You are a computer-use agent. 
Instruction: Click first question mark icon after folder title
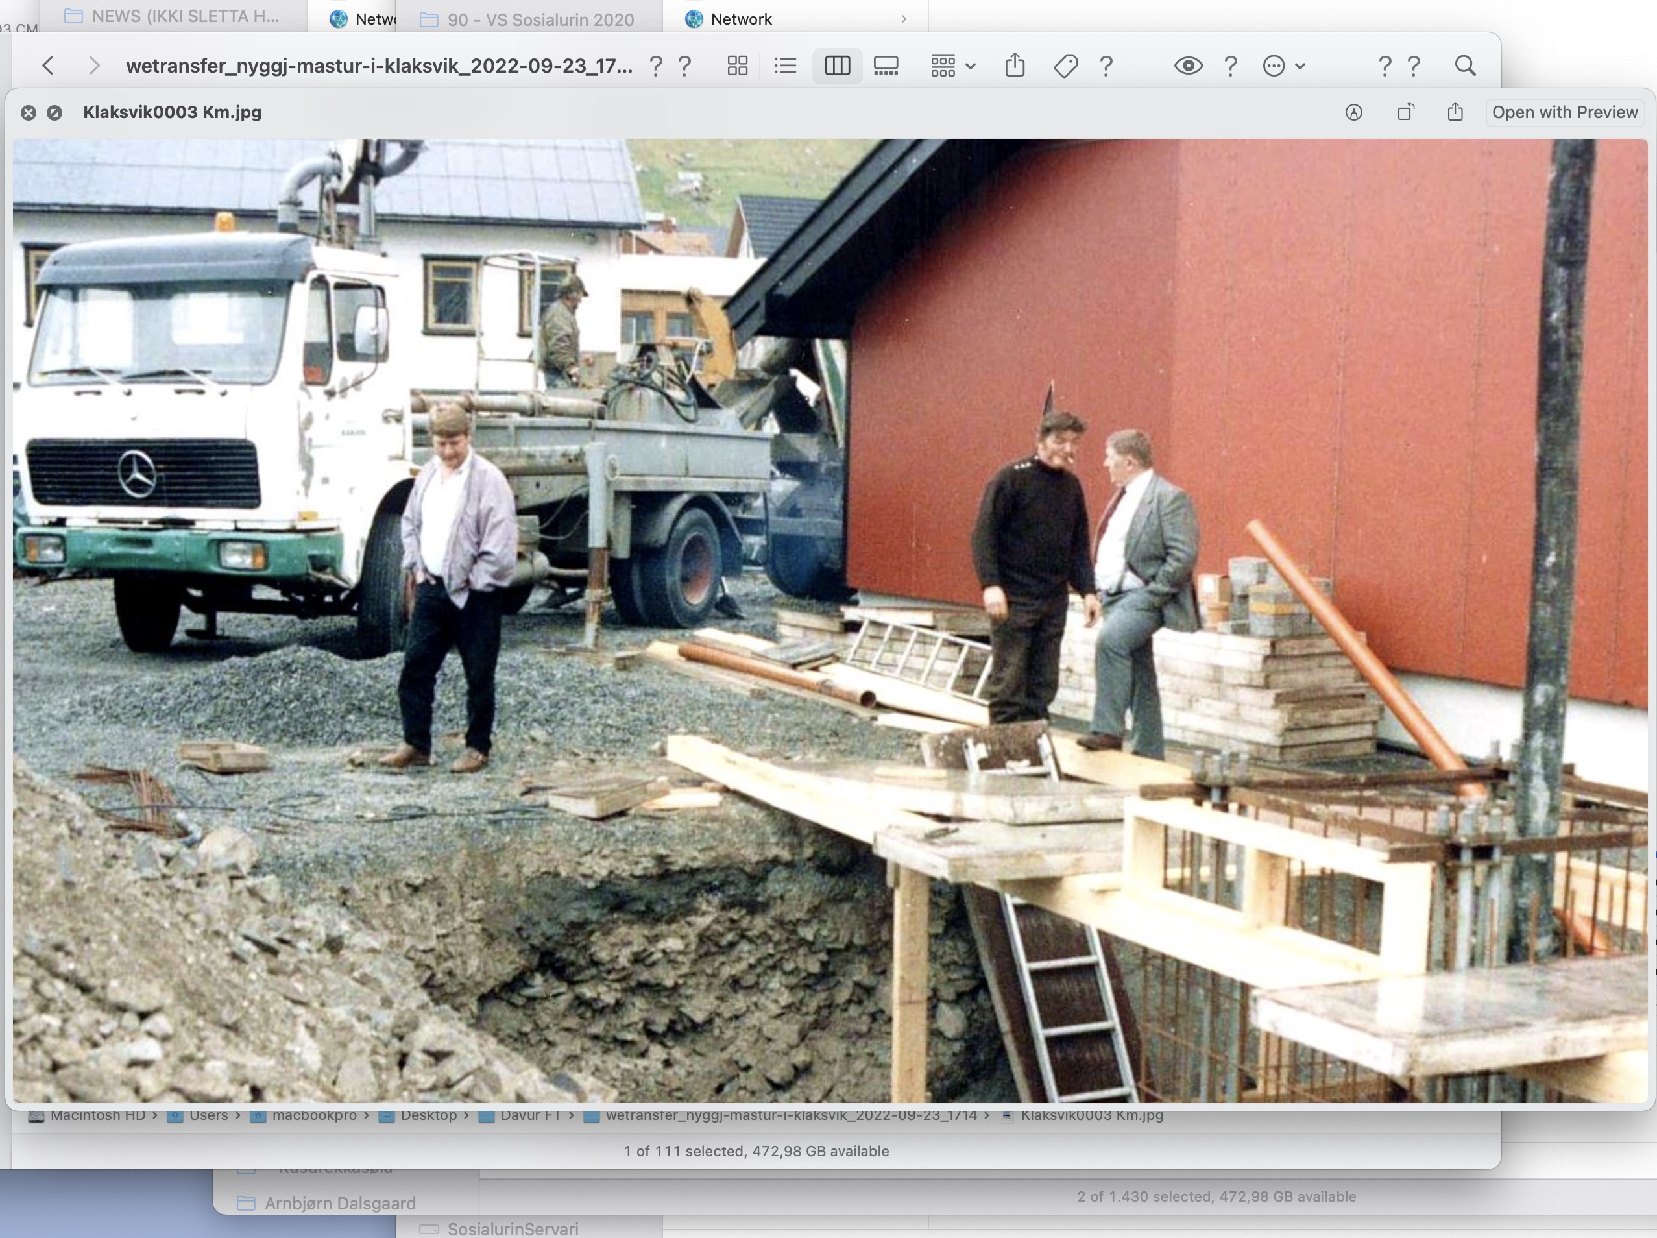pos(655,66)
